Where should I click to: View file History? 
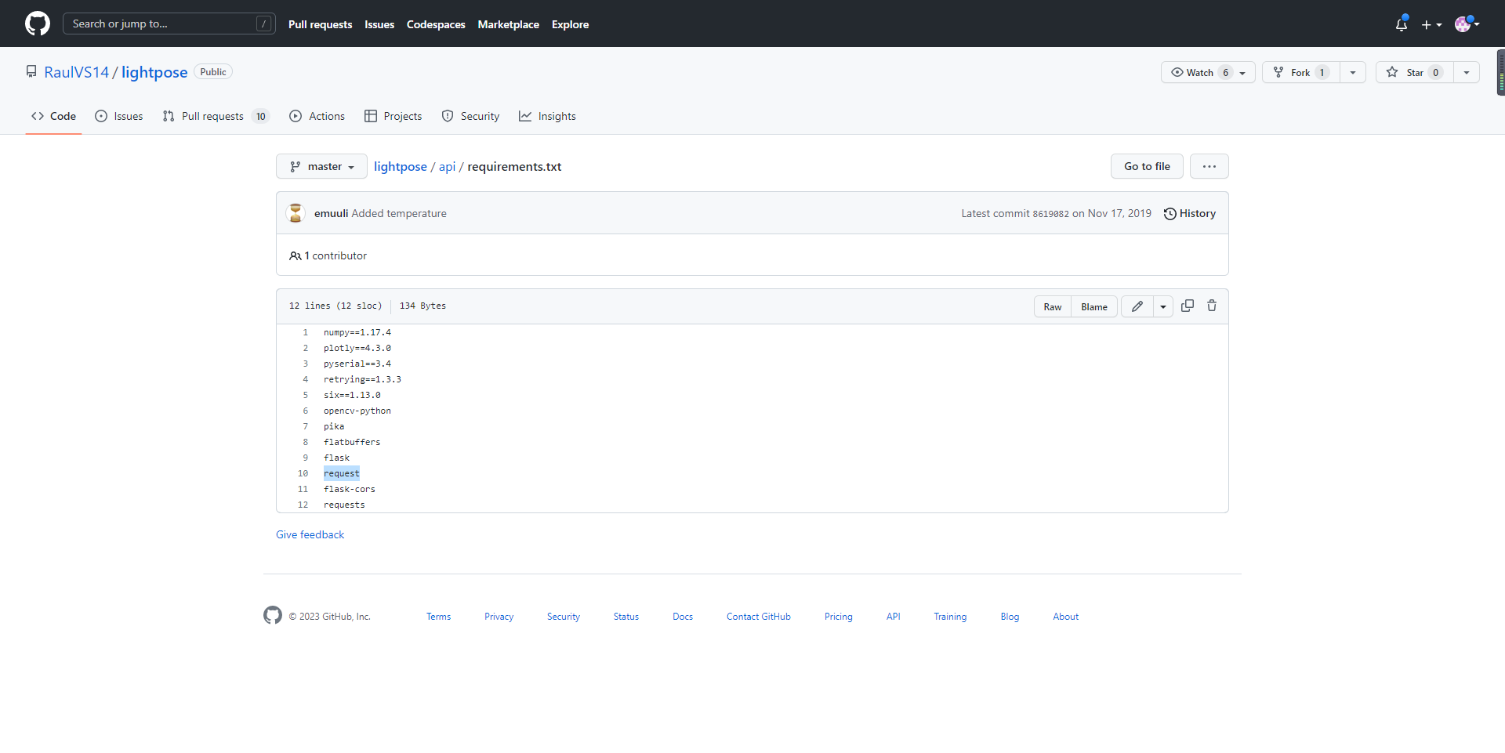pos(1190,213)
